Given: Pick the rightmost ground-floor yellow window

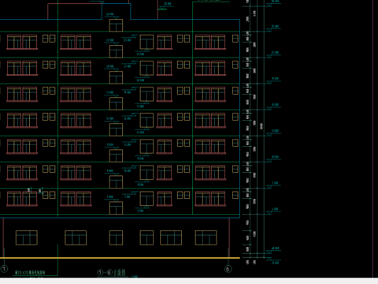Looking at the screenshot, I should point(206,237).
